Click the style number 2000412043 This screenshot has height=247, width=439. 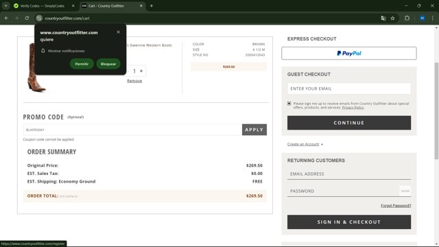[254, 55]
